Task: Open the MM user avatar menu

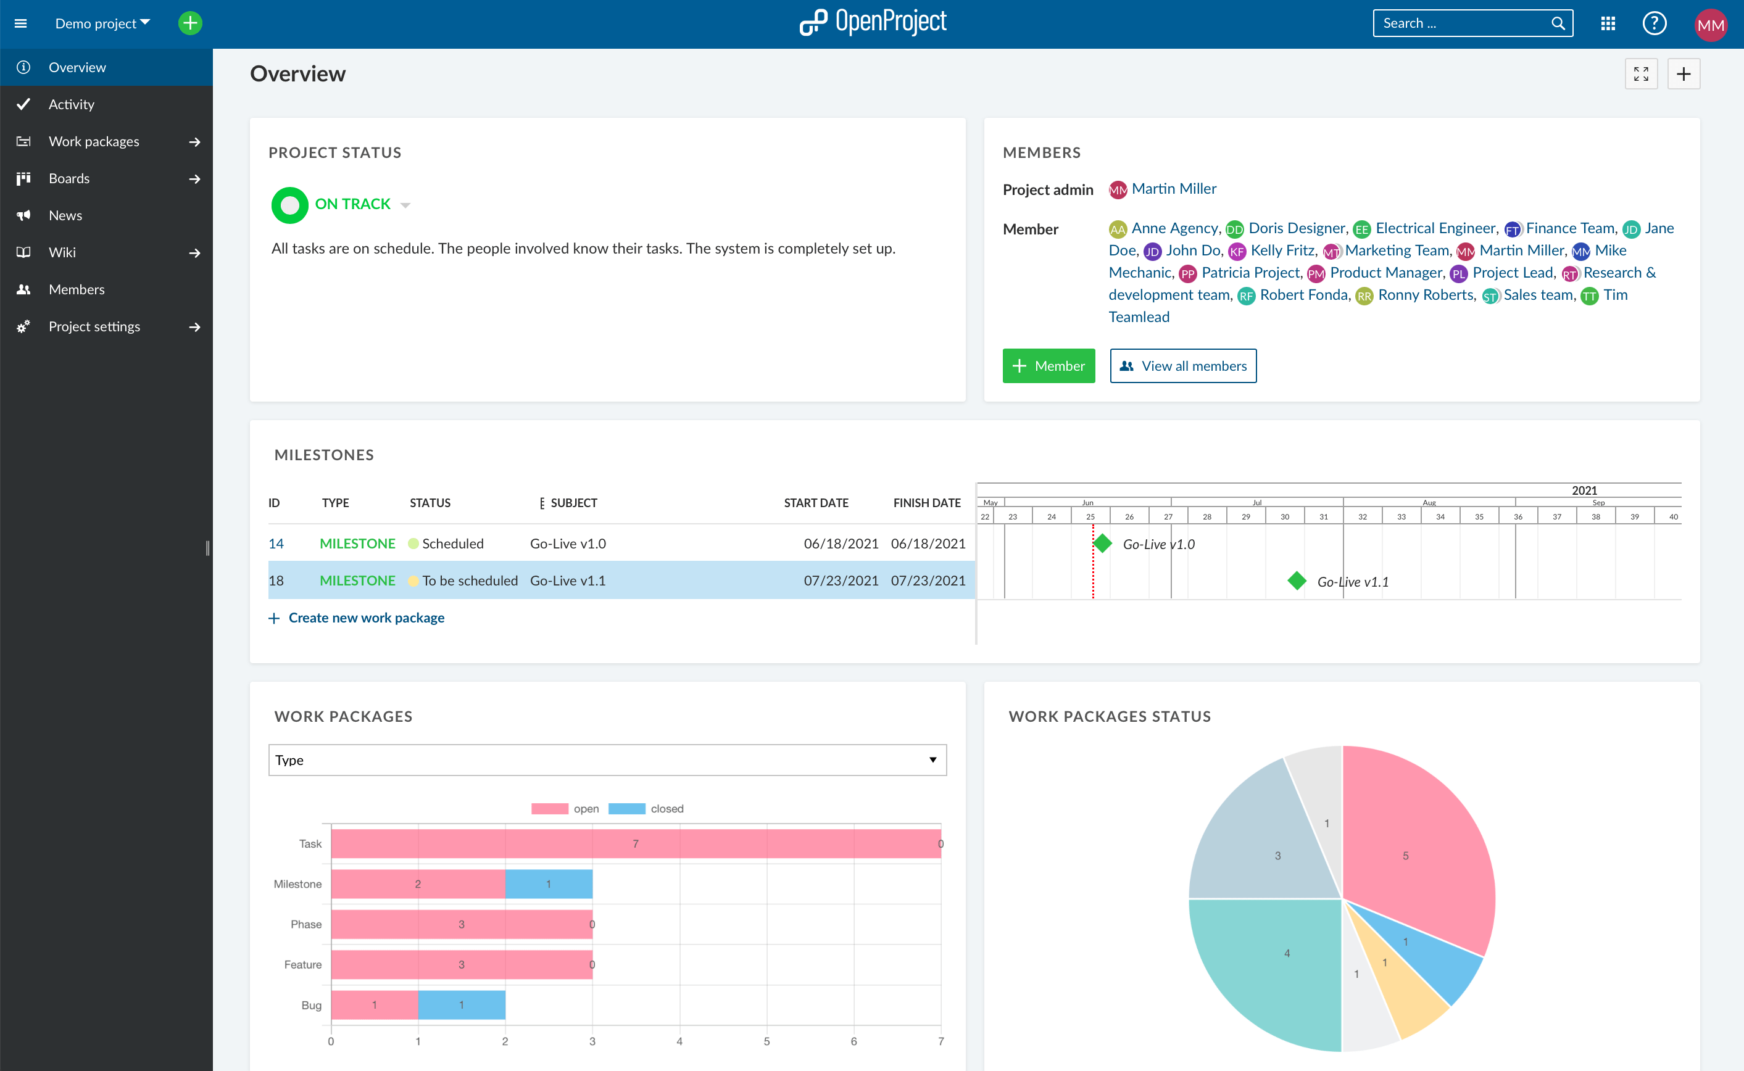Action: click(x=1711, y=23)
